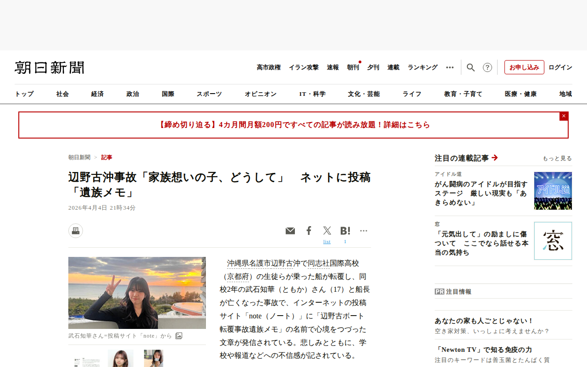This screenshot has width=587, height=367.
Task: Print article using printer icon
Action: pyautogui.click(x=76, y=231)
